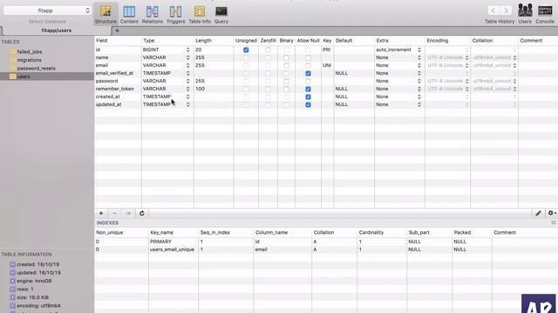Open the fitapp database selector
558x313 pixels.
point(47,10)
